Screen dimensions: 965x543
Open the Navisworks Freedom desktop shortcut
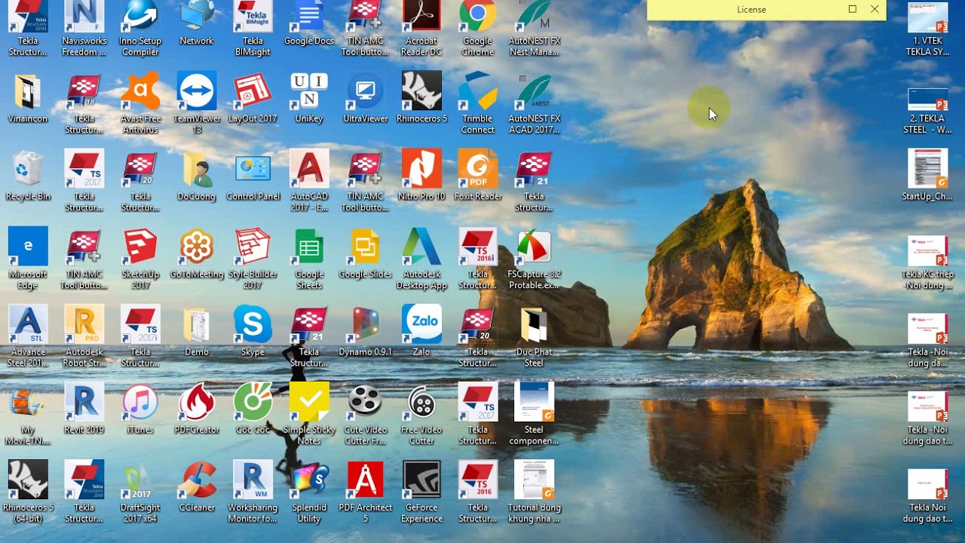pos(84,28)
